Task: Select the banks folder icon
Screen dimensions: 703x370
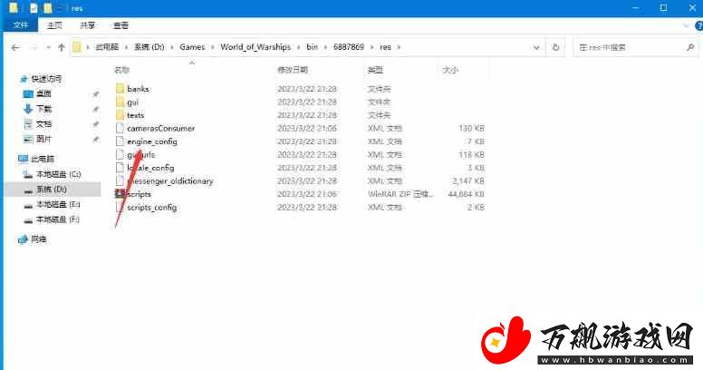Action: point(120,89)
